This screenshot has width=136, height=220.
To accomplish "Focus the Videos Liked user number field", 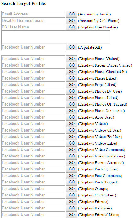I will click(x=33, y=143).
